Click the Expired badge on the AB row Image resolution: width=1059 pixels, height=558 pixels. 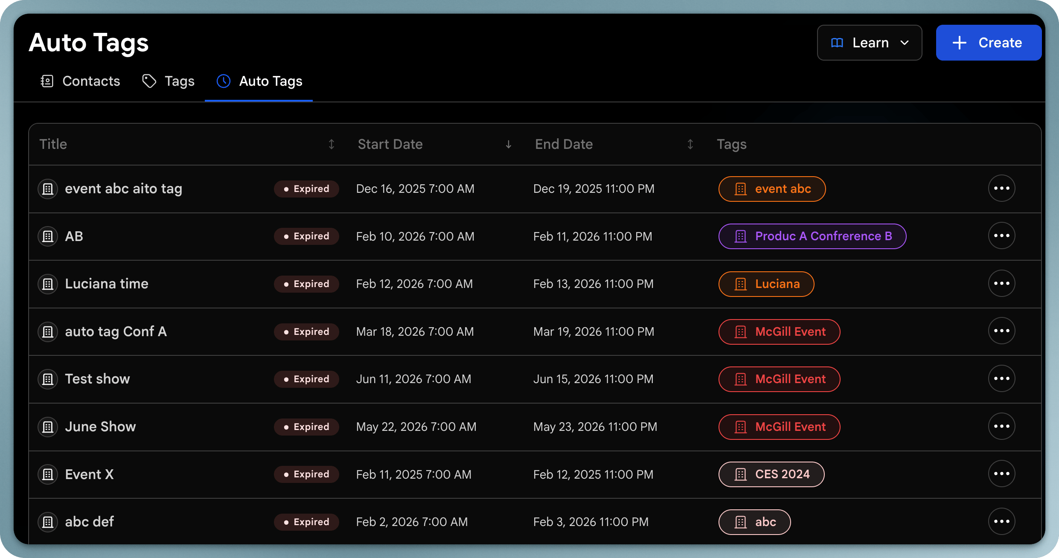coord(306,236)
